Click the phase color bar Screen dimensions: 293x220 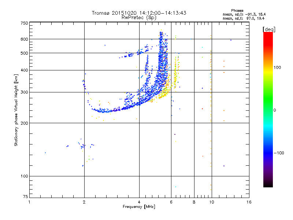pos(268,110)
